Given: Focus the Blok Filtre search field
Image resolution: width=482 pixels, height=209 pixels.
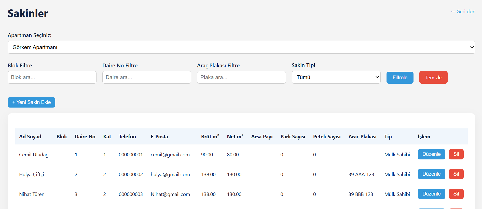Looking at the screenshot, I should pos(52,77).
